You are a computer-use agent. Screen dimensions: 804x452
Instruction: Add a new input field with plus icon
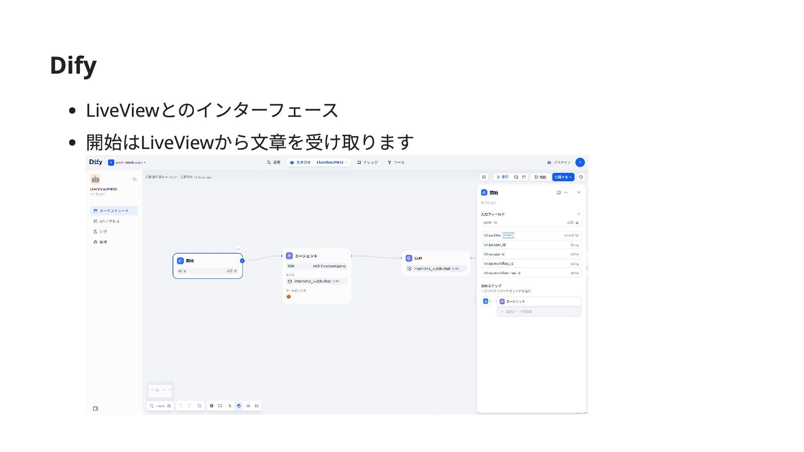[579, 214]
